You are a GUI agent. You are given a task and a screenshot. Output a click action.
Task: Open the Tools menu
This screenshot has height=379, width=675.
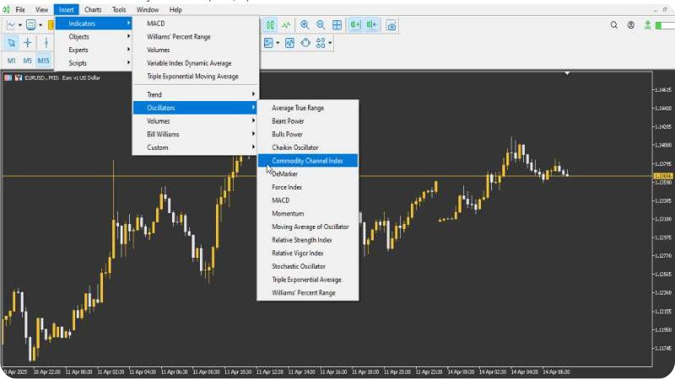119,9
